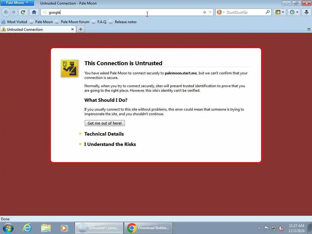This screenshot has height=234, width=312.
Task: Go to the Home page
Action: point(34,12)
